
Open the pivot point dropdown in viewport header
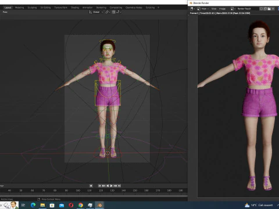tap(108, 12)
